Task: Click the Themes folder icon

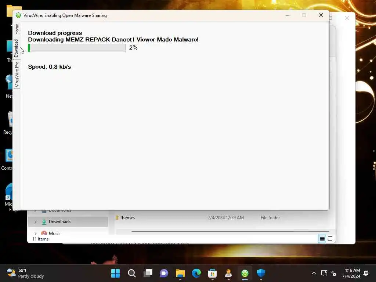Action: (x=117, y=217)
